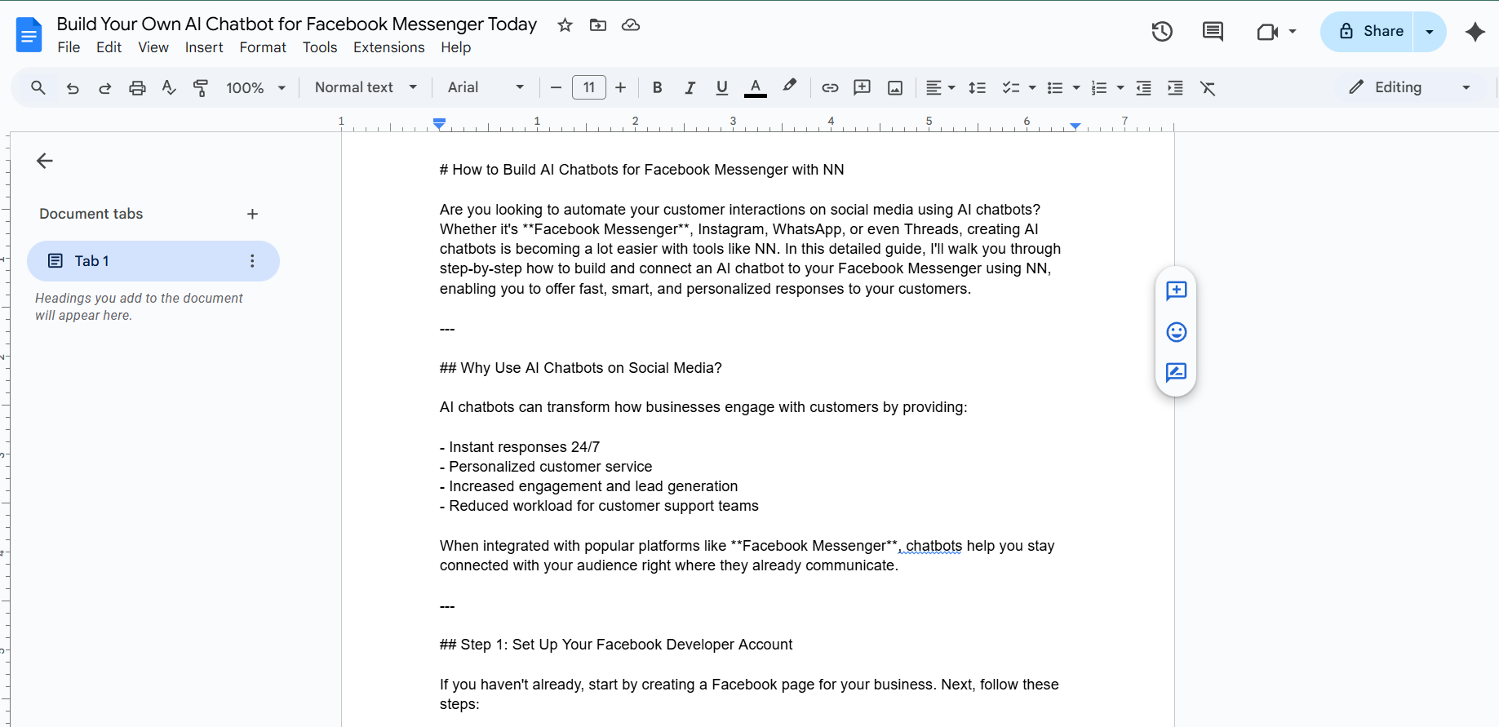Click the font size input field

(588, 87)
